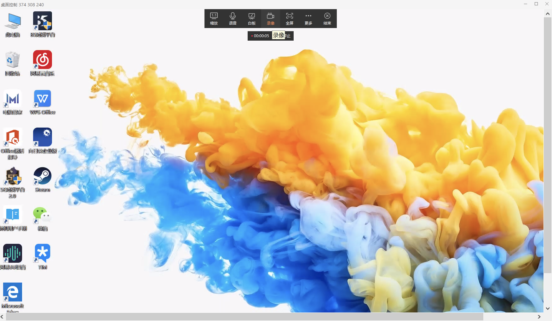
Task: Switch to 全屏 fullscreen mode
Action: [x=290, y=19]
